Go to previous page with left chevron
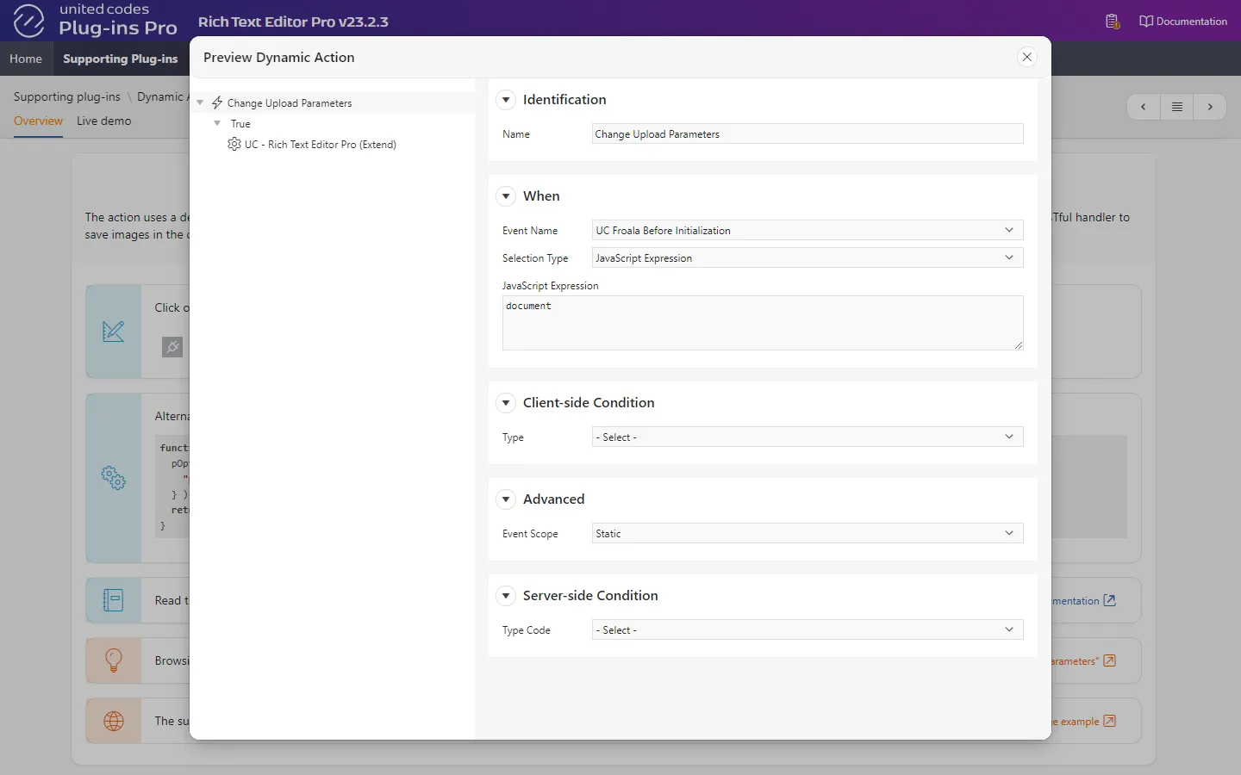The height and width of the screenshot is (775, 1241). coord(1144,107)
